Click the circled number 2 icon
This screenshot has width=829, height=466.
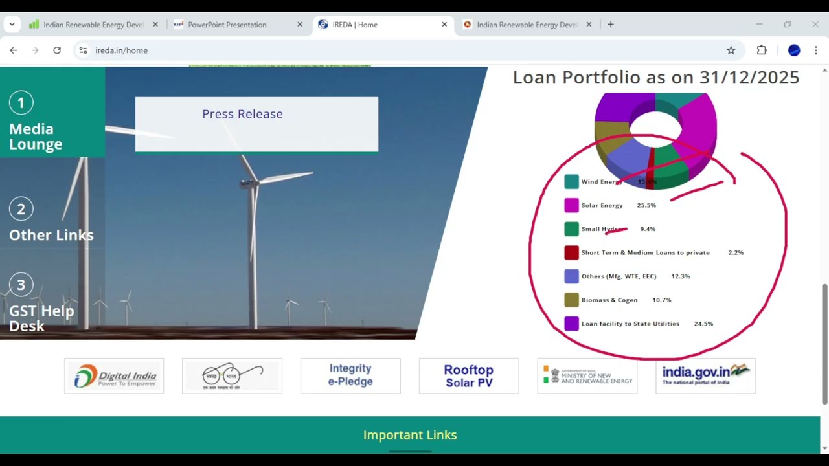(21, 209)
